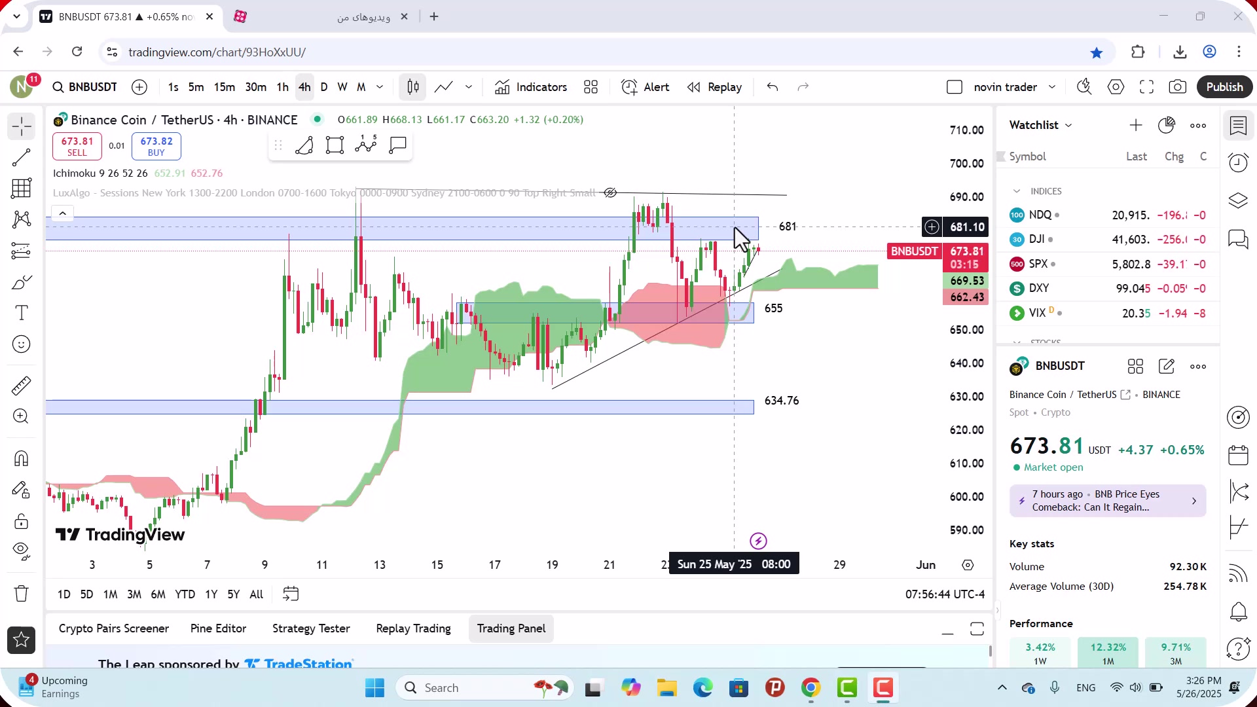Select the callout note shortcut
The height and width of the screenshot is (707, 1257).
(x=398, y=145)
